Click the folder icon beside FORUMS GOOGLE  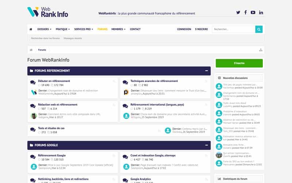click(31, 145)
